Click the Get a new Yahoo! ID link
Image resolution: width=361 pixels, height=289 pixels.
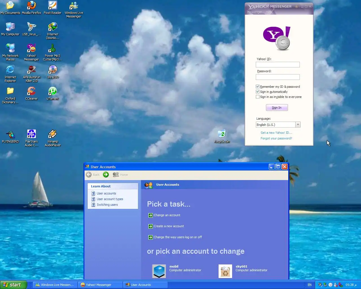tap(276, 133)
